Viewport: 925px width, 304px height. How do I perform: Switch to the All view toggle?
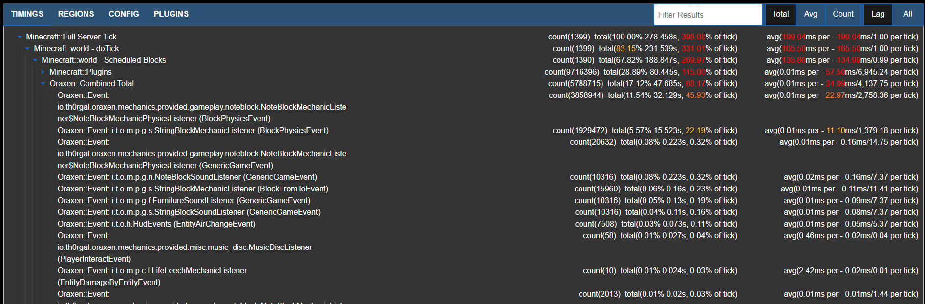click(907, 14)
